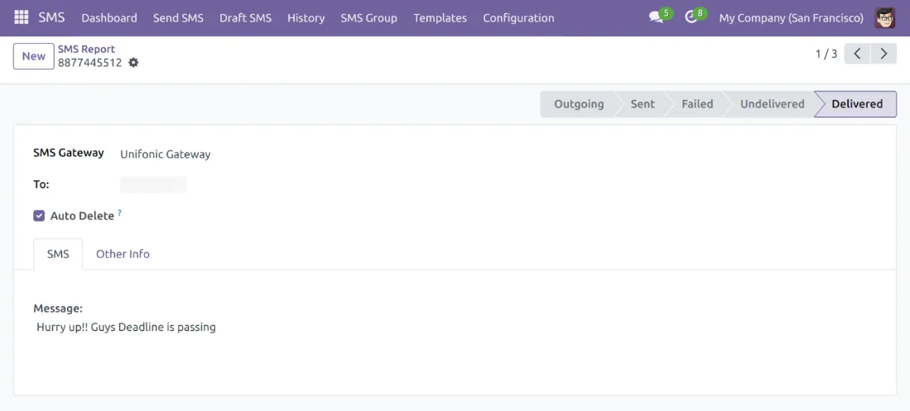
Task: Set status to Undelivered
Action: 772,103
